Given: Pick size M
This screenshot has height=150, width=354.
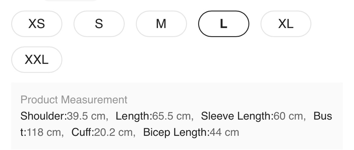Looking at the screenshot, I should (x=161, y=24).
